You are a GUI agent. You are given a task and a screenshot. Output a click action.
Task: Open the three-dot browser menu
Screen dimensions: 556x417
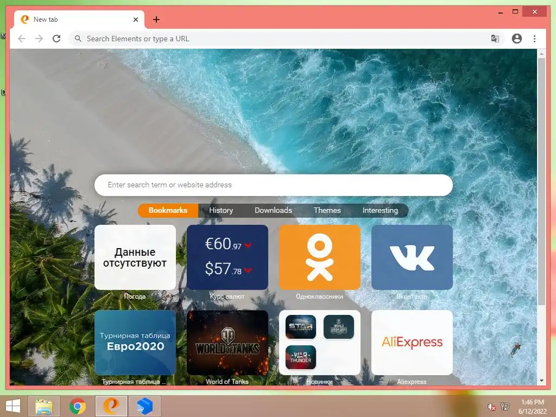tap(534, 39)
